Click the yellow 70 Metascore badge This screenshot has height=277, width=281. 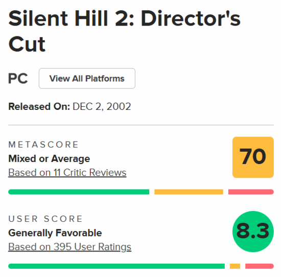[253, 157]
